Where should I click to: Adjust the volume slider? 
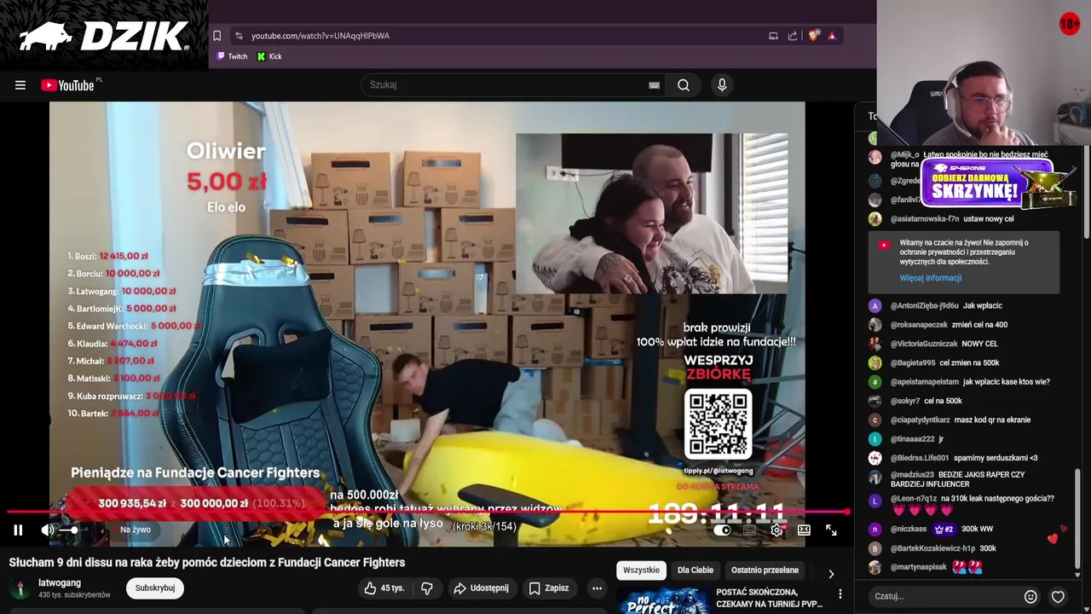70,530
